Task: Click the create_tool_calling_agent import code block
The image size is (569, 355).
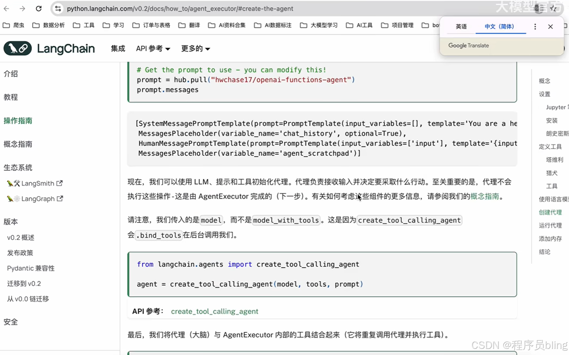Action: click(322, 274)
